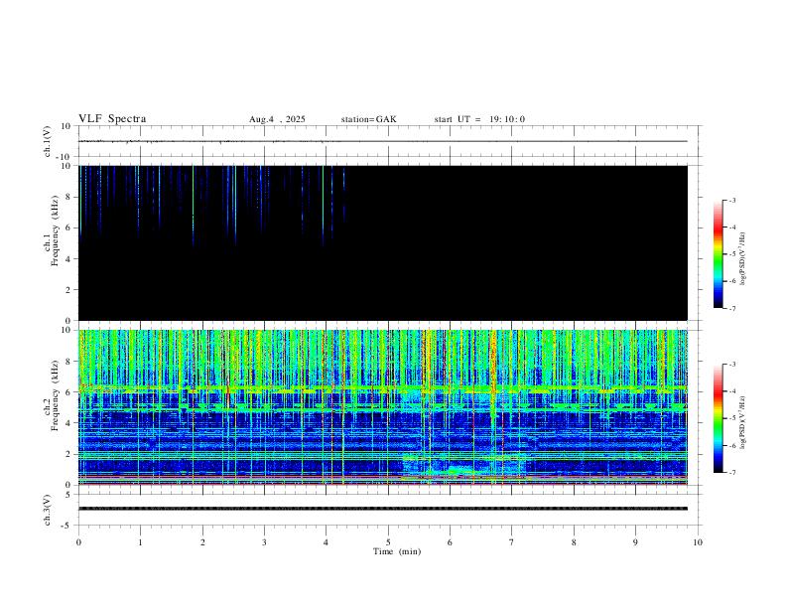Click the "VLF Spectra" plot title
This screenshot has width=786, height=608.
[112, 119]
